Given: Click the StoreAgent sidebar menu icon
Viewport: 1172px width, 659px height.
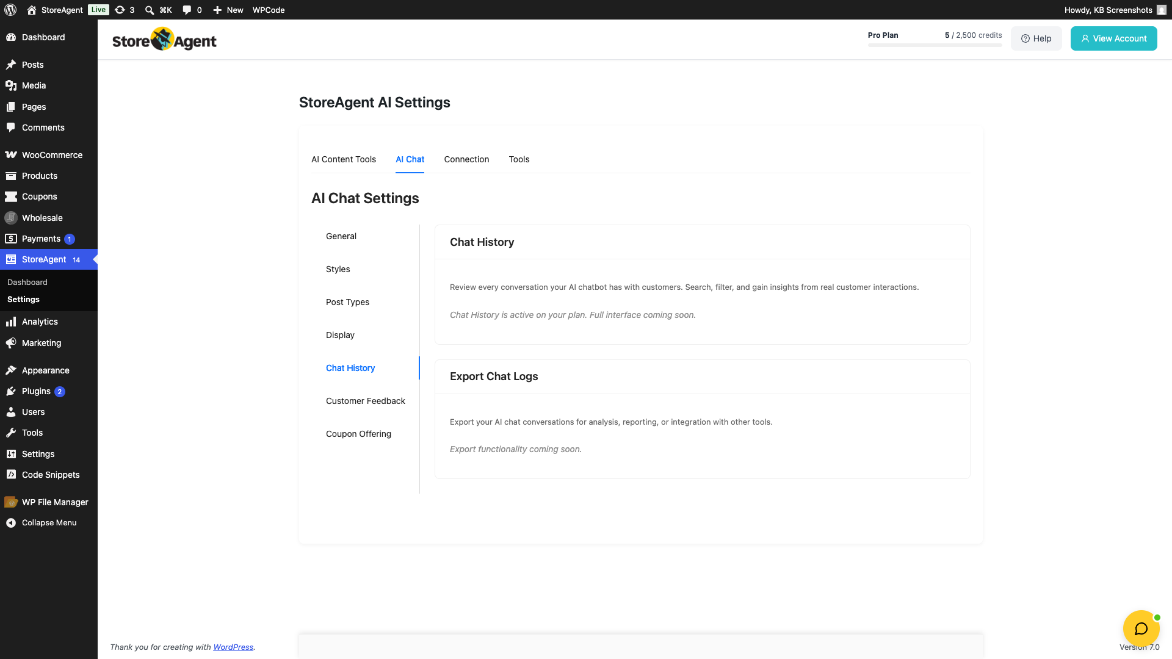Looking at the screenshot, I should click(11, 259).
